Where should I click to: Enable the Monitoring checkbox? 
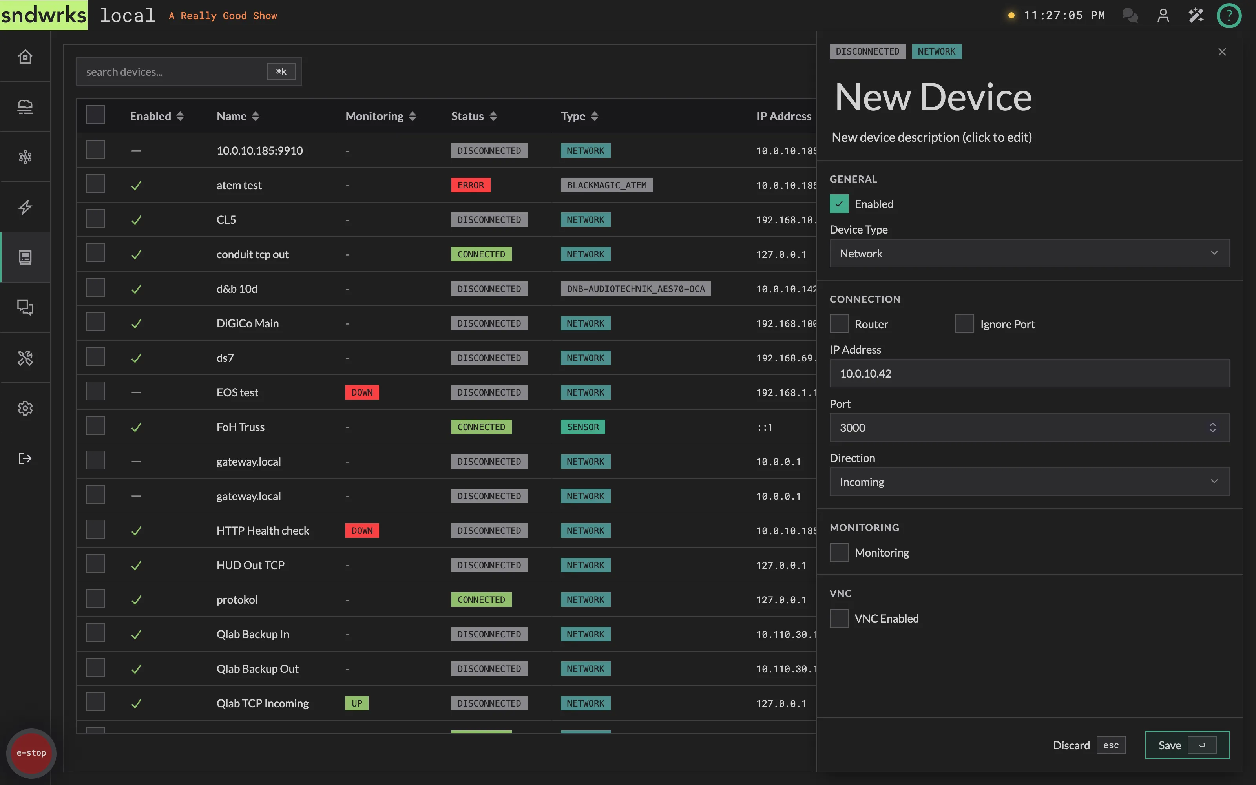(x=839, y=552)
